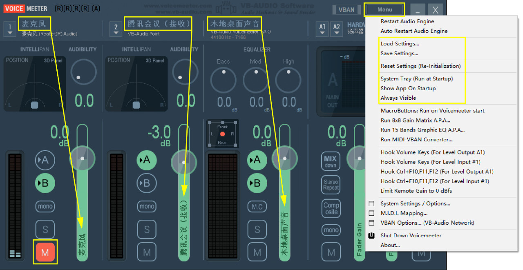Run MIDI-VBAN Converter...
The width and height of the screenshot is (523, 270).
[x=416, y=140]
